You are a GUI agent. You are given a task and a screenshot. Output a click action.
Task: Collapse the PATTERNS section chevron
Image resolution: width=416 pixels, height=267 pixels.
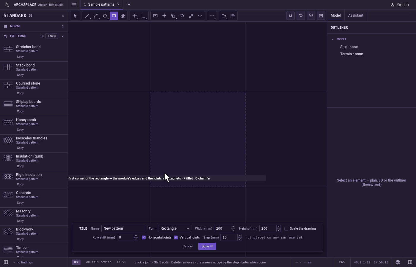tap(63, 36)
